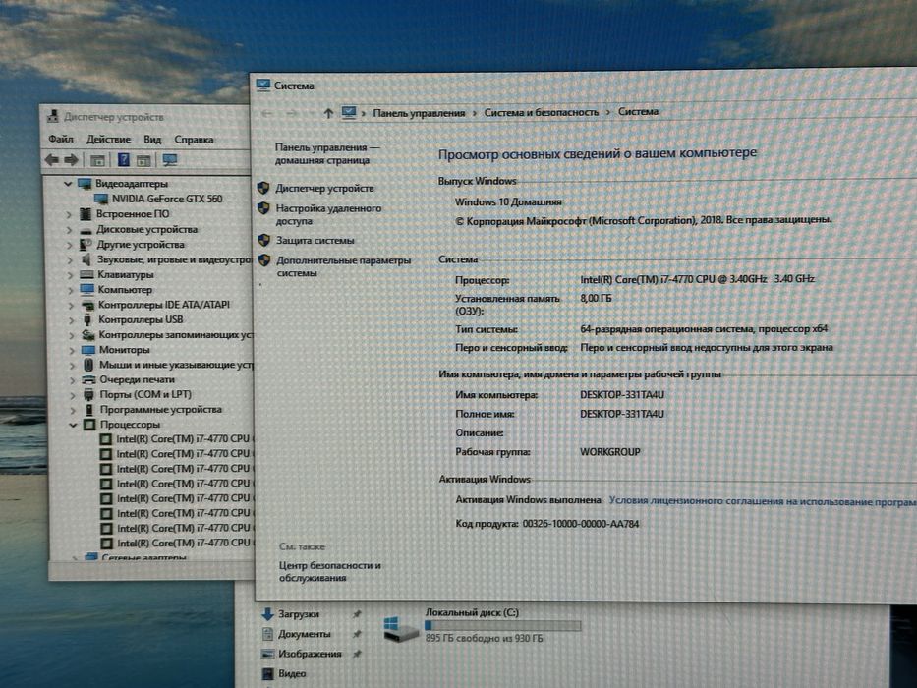Select the last Intel Core i7-4770 CPU entry
Image resolution: width=917 pixels, height=688 pixels.
(x=183, y=543)
